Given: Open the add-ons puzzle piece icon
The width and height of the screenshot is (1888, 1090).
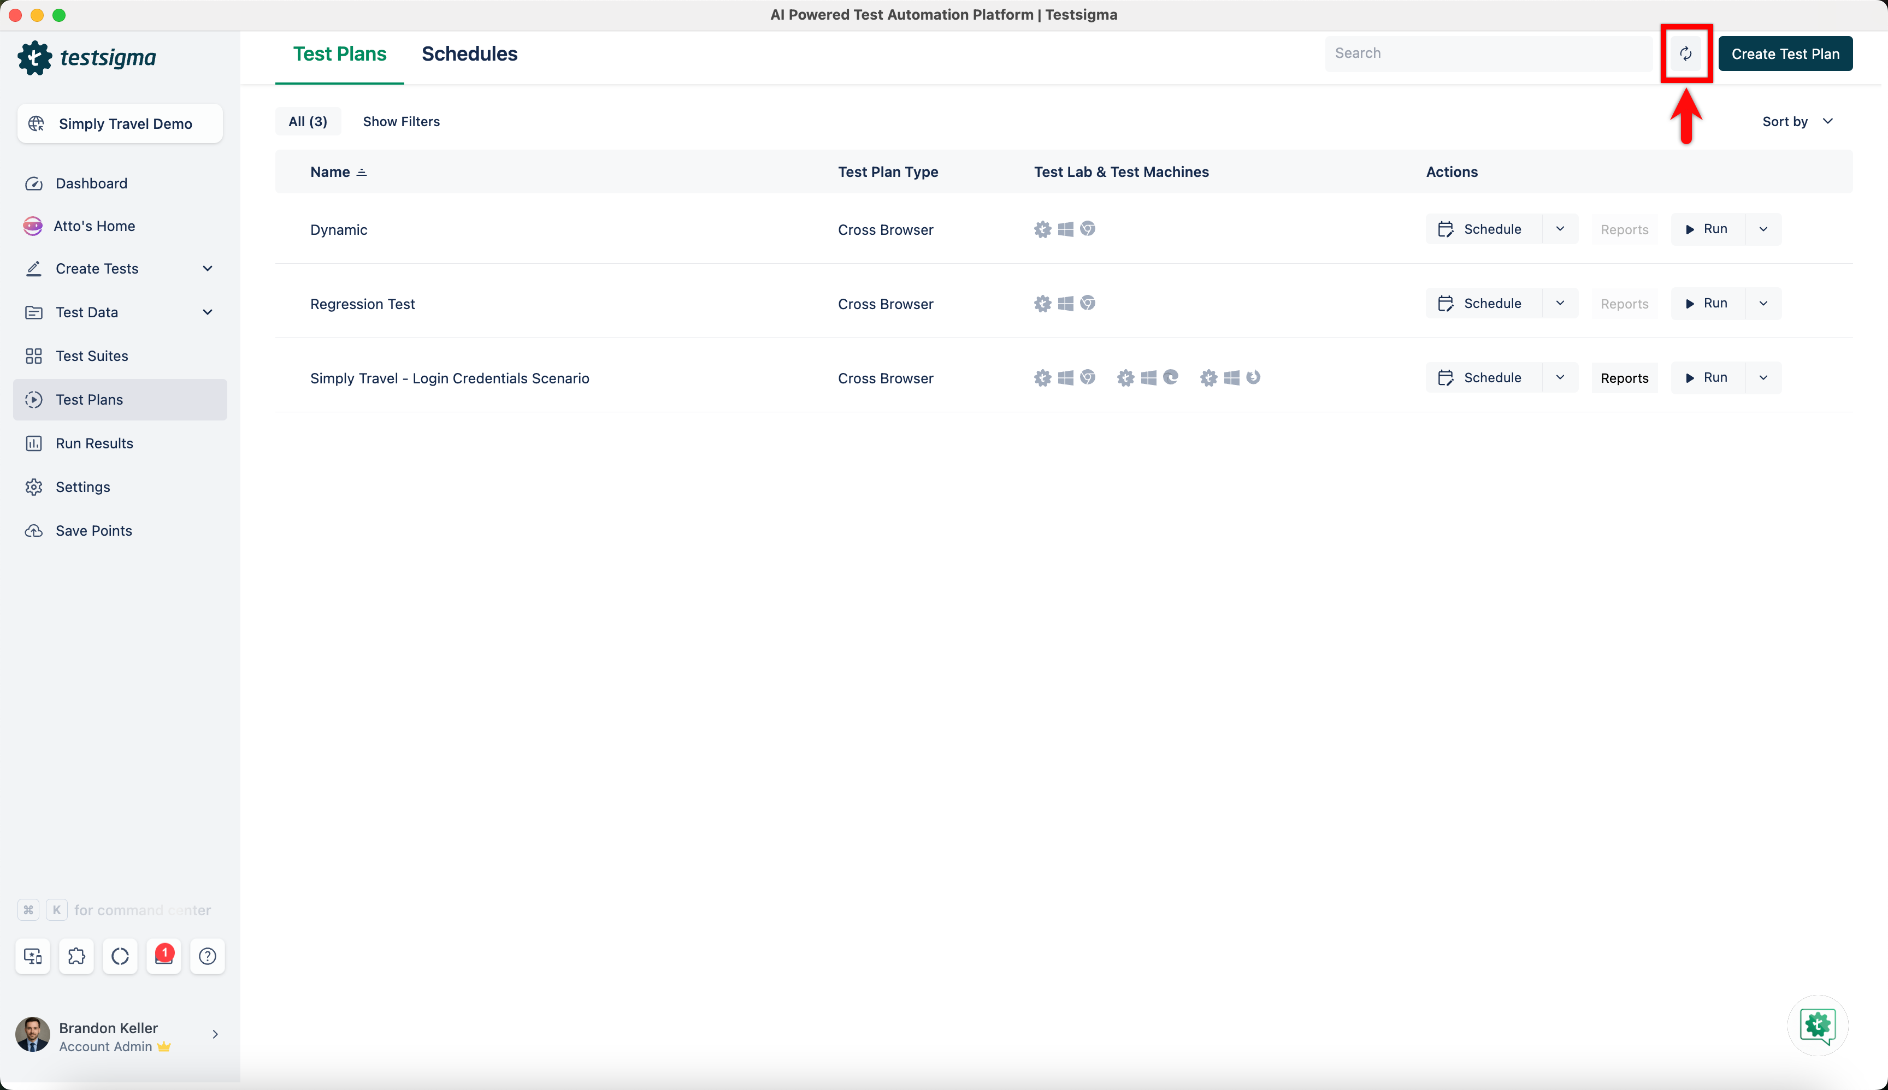Looking at the screenshot, I should coord(76,956).
